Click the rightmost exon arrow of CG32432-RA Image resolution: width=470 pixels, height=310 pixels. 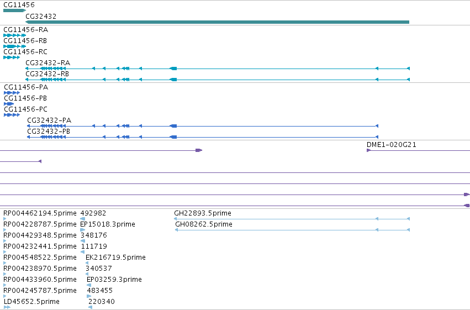click(408, 69)
